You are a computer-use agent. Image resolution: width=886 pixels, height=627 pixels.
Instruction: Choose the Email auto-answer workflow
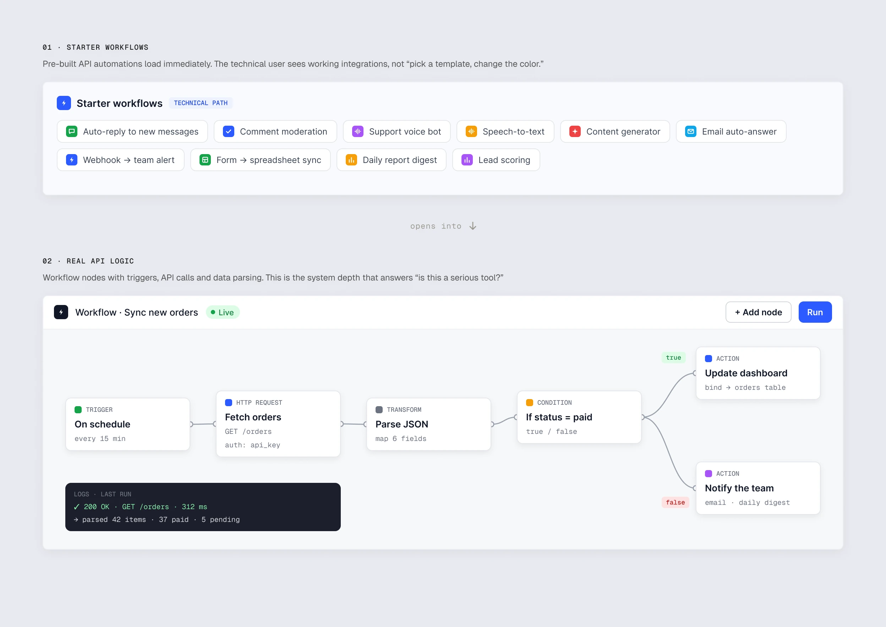(731, 131)
